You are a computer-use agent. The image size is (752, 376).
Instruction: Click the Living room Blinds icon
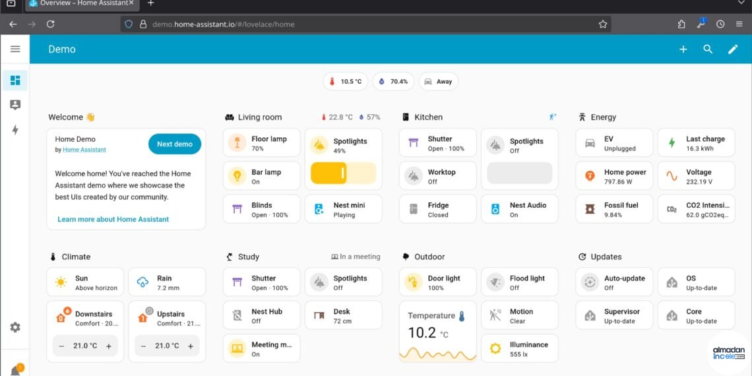click(x=237, y=209)
